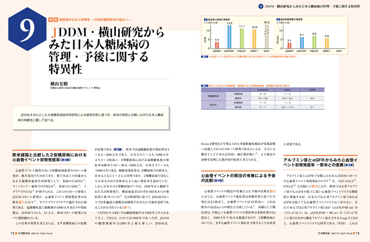Click the article title starting with JDDM
The image size is (370, 242).
pyautogui.click(x=106, y=50)
